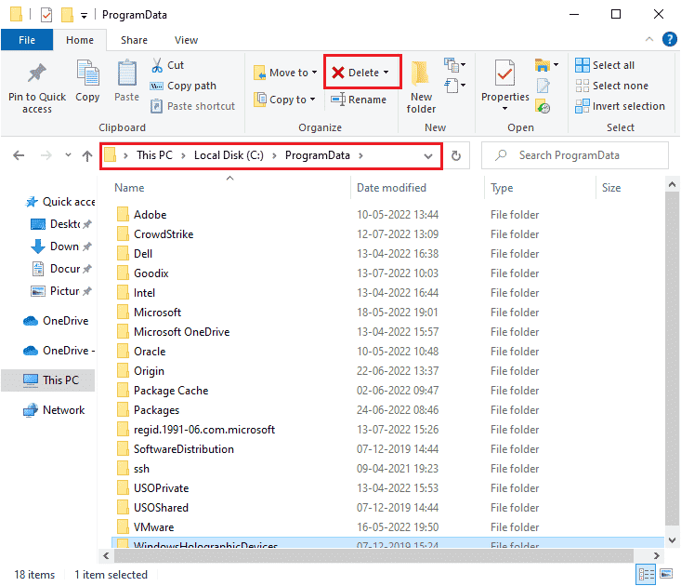
Task: Select the VMware folder
Action: tap(145, 527)
